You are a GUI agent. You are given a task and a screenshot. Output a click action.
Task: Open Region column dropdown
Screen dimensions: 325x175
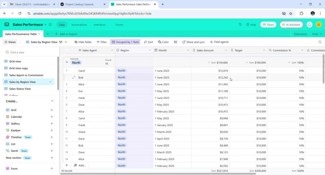[x=150, y=50]
